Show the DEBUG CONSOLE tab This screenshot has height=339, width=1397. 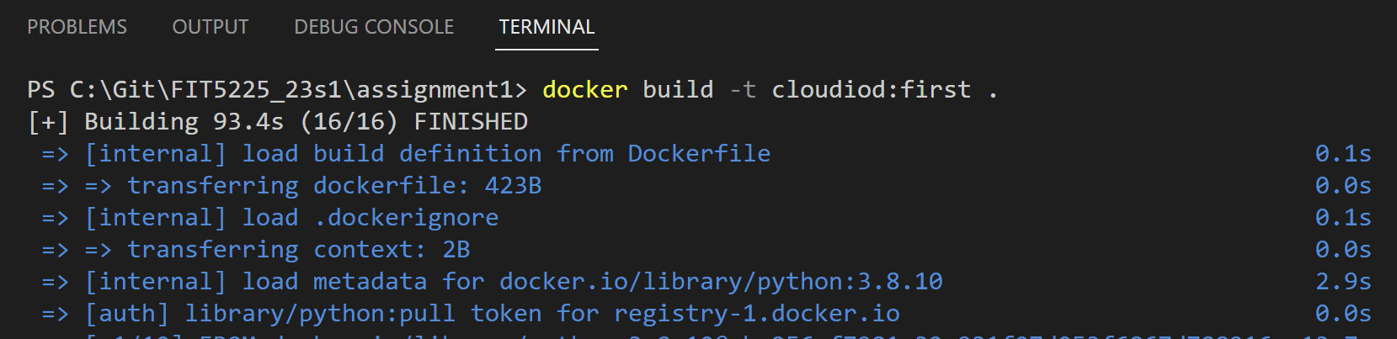tap(374, 27)
